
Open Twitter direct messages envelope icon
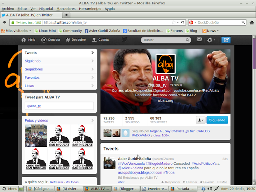click(199, 39)
